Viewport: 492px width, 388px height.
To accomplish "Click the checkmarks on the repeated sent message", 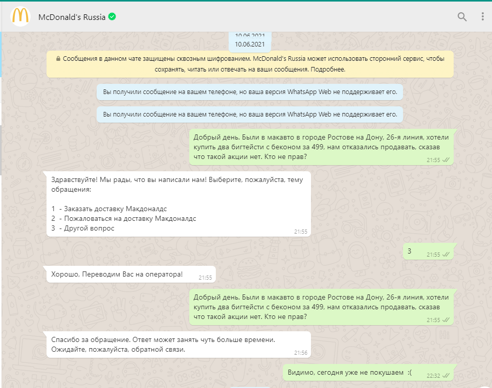I will (x=446, y=320).
